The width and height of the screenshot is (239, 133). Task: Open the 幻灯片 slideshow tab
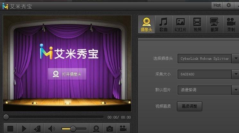click(x=181, y=25)
